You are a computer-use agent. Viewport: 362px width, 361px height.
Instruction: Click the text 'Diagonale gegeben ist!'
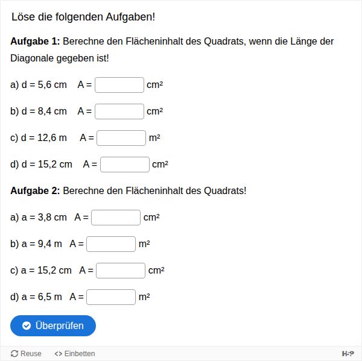[60, 58]
